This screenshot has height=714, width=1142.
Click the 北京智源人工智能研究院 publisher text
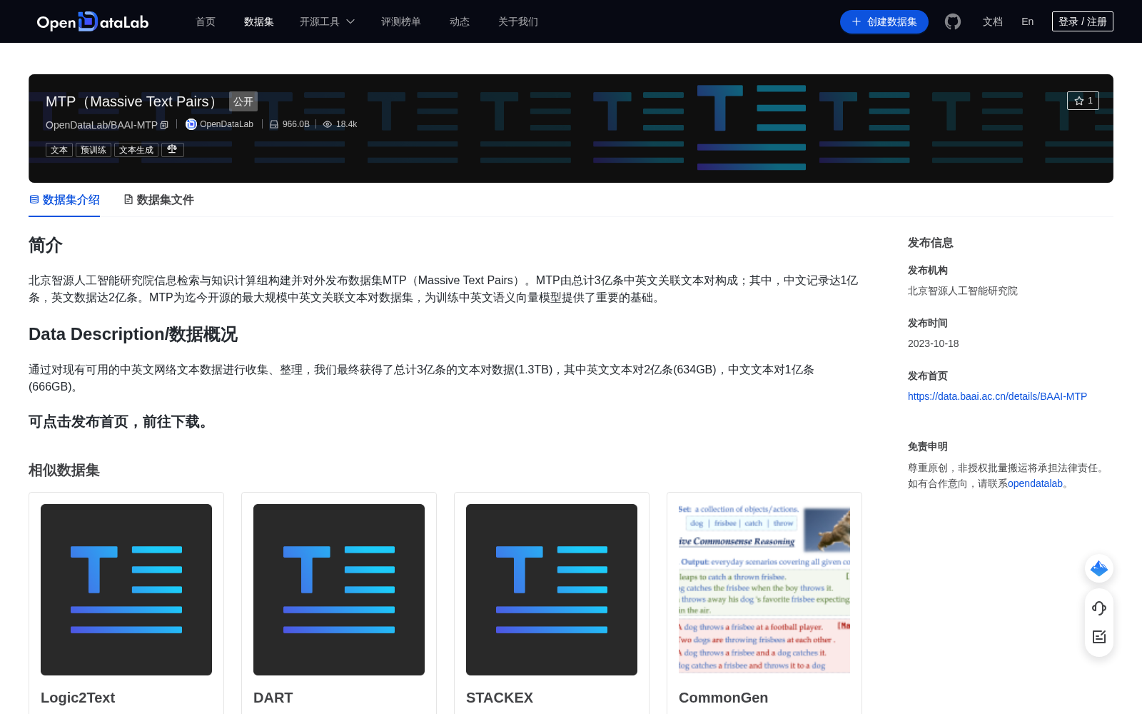(963, 291)
